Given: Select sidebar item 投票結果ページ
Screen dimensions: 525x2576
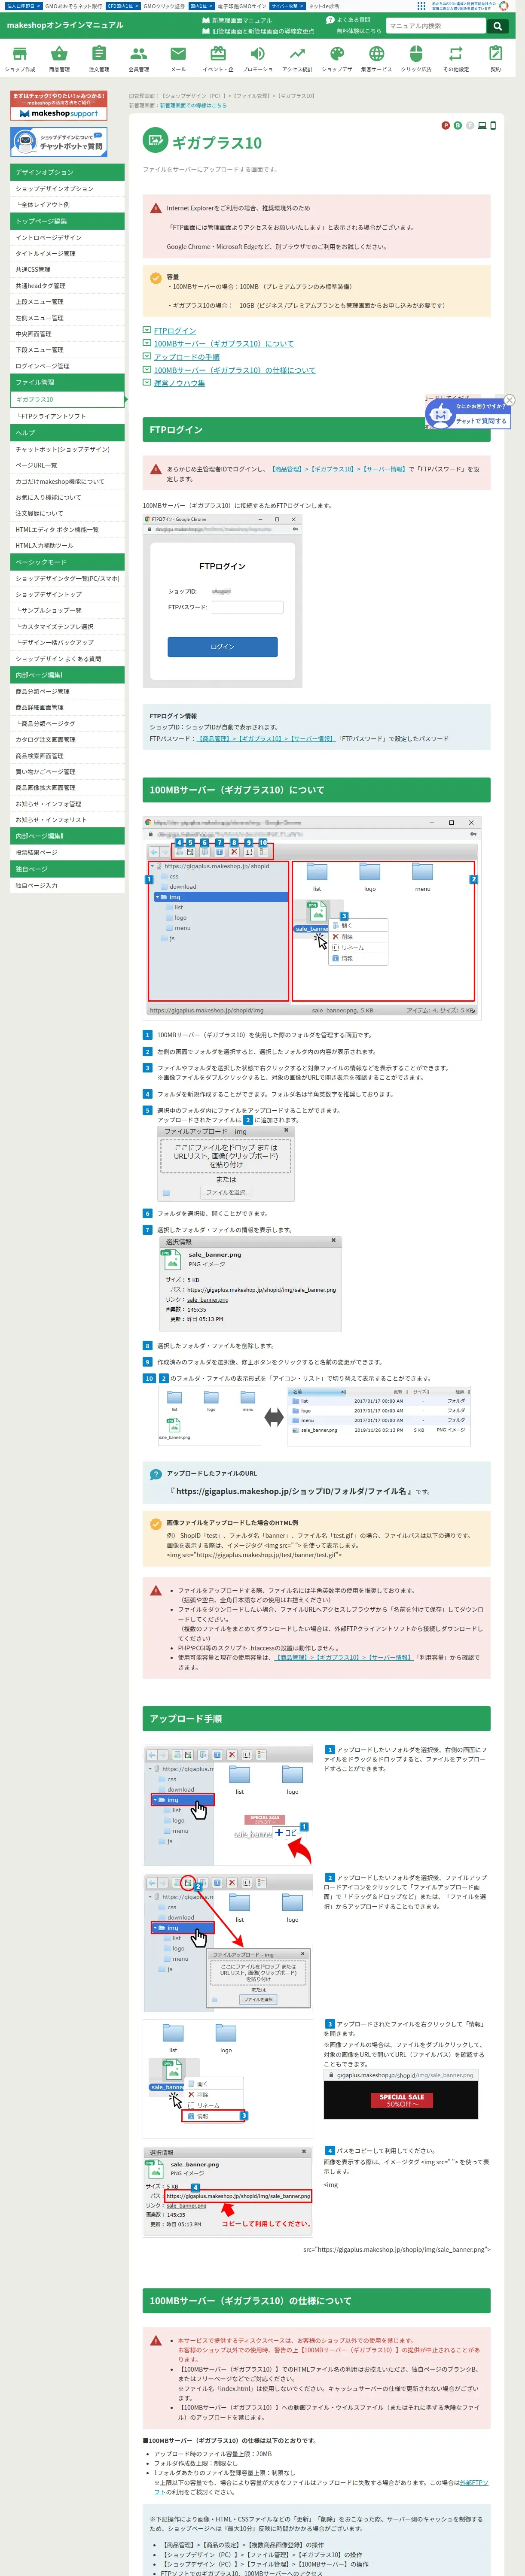Looking at the screenshot, I should point(67,852).
